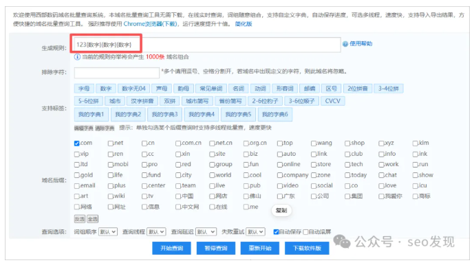Check the .shop suffix checkbox
This screenshot has height=265, width=474.
pos(347,143)
